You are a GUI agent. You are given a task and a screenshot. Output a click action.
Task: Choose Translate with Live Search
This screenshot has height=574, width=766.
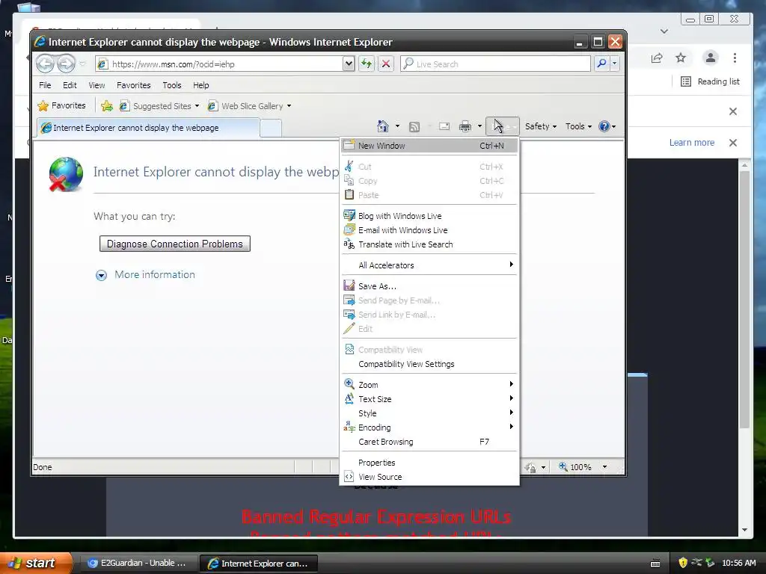point(429,244)
